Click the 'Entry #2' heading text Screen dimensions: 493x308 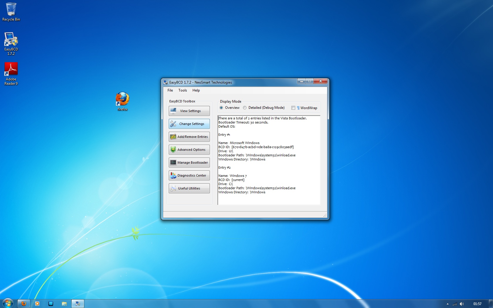[x=224, y=167]
